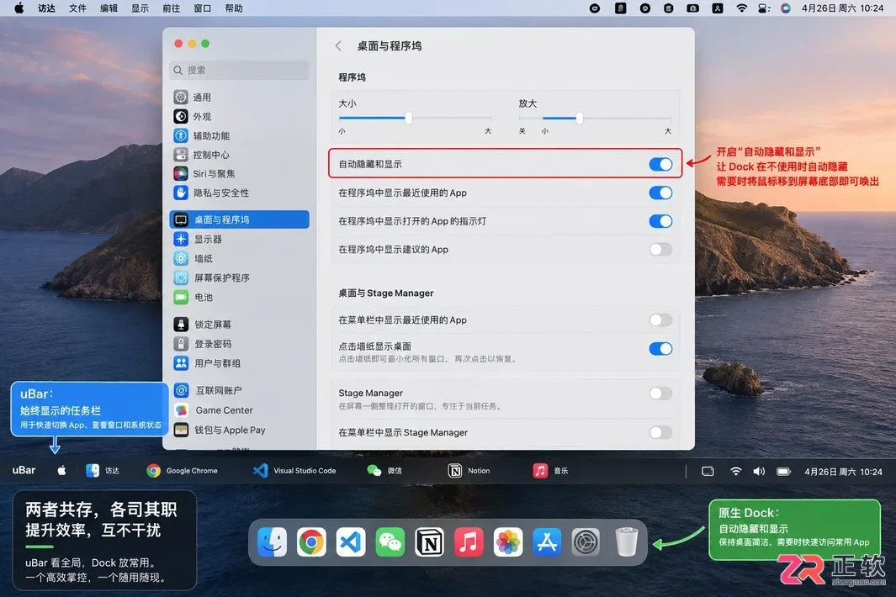Open the 文件 menu
This screenshot has width=896, height=597.
pos(77,8)
